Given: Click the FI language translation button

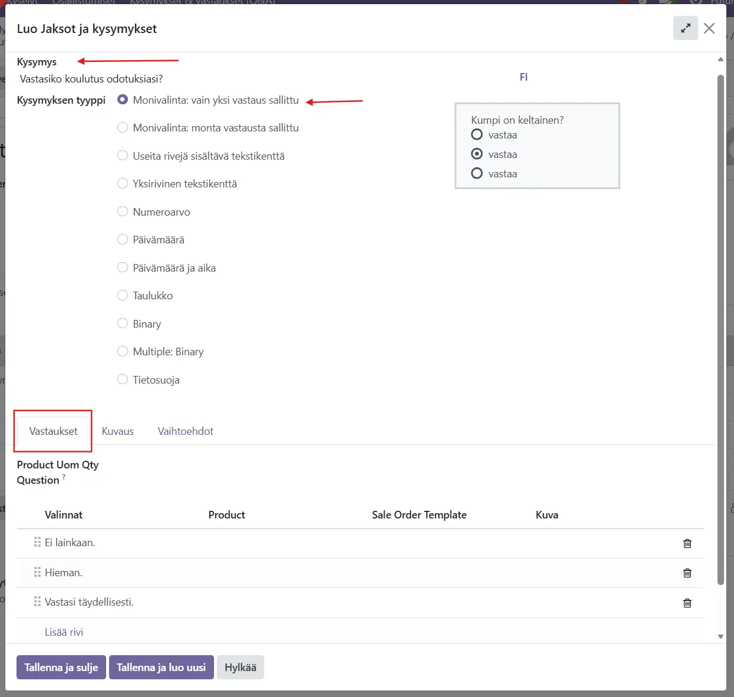Looking at the screenshot, I should pyautogui.click(x=523, y=77).
